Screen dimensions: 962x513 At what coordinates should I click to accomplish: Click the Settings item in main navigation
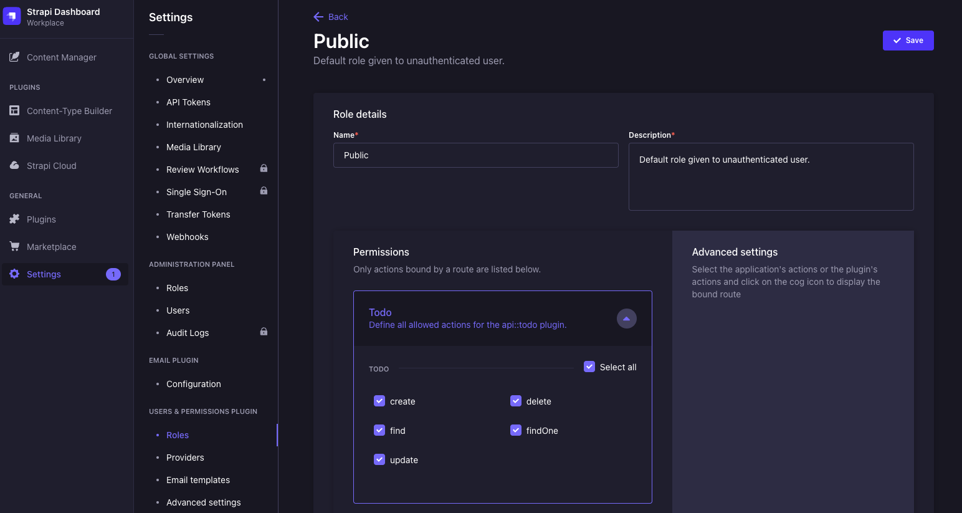pos(65,274)
